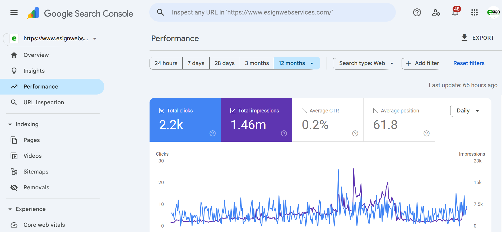Image resolution: width=502 pixels, height=232 pixels.
Task: Open the Google apps grid
Action: click(x=475, y=12)
